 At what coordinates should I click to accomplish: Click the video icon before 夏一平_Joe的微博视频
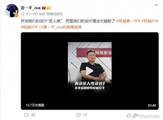tap(41, 27)
